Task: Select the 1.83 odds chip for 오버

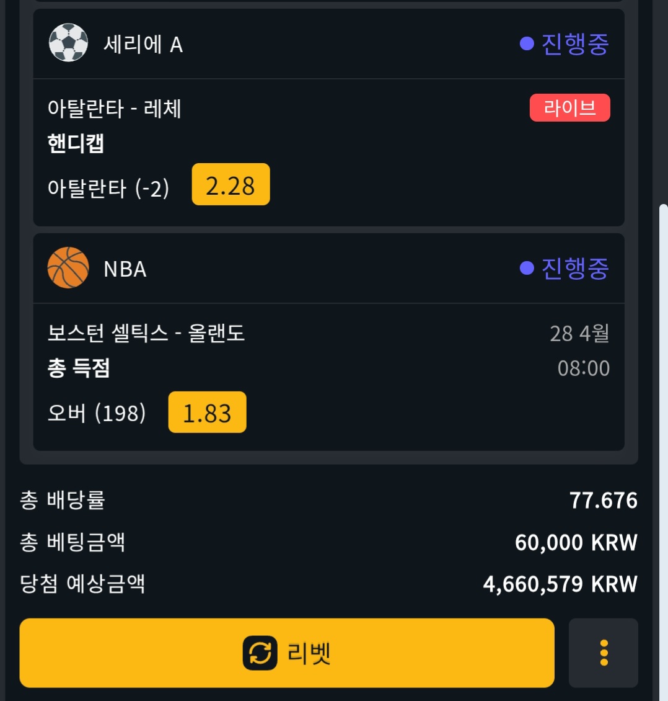Action: (x=207, y=413)
